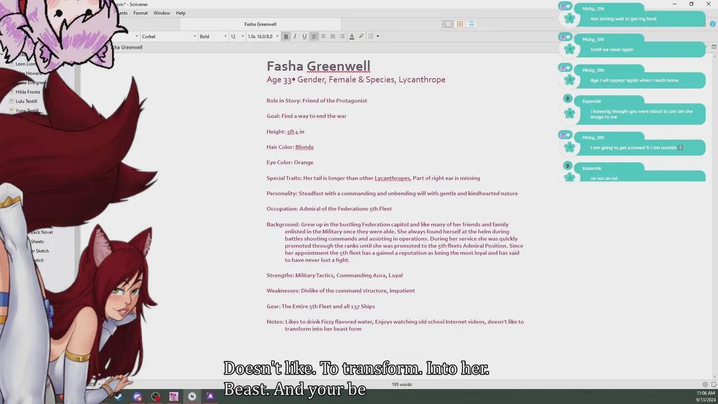
Task: Click the Goal: Find a way line
Action: pos(306,116)
